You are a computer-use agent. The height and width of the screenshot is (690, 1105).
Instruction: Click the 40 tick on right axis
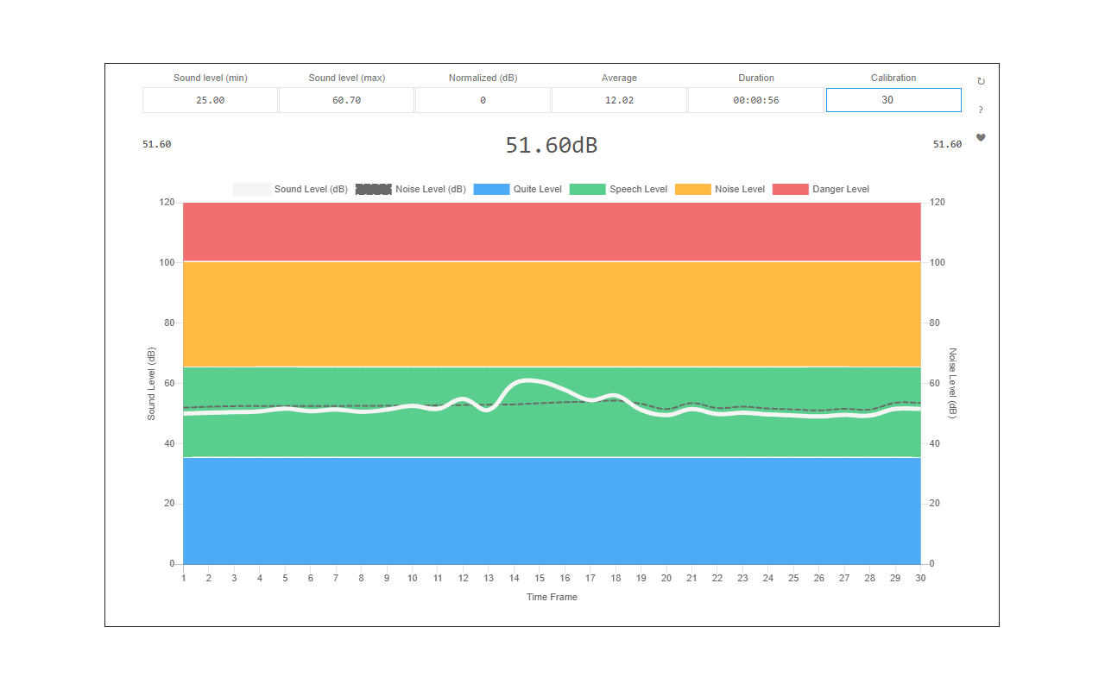[x=936, y=443]
